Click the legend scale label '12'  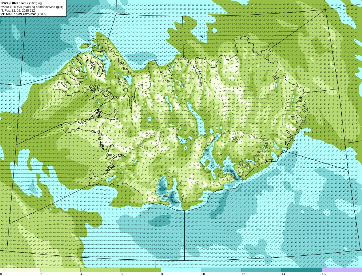click(x=243, y=274)
